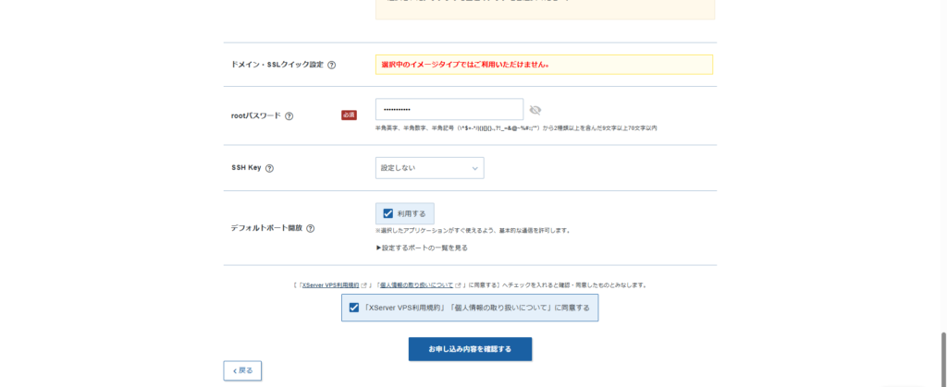Toggle root password visibility eye icon
The height and width of the screenshot is (387, 947).
(535, 111)
